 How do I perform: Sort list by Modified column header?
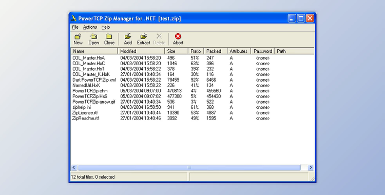tap(141, 51)
